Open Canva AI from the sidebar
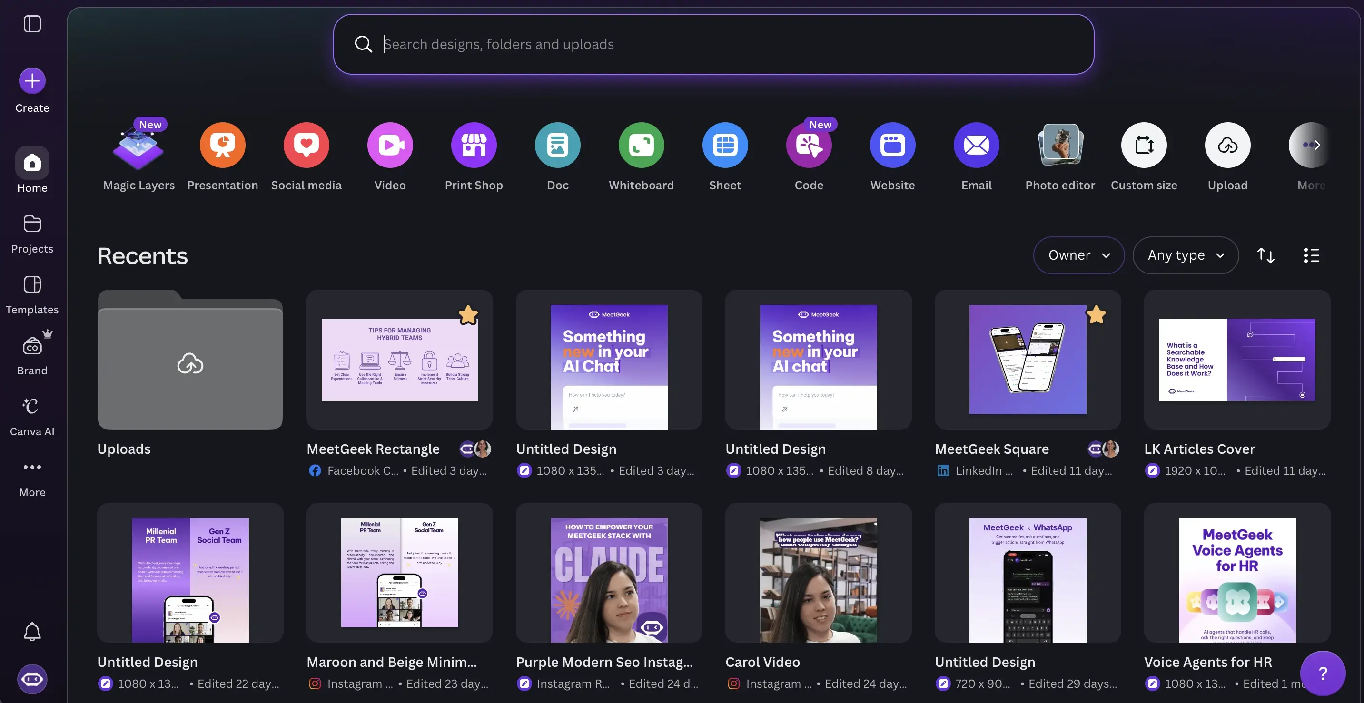Viewport: 1364px width, 703px height. pos(32,417)
